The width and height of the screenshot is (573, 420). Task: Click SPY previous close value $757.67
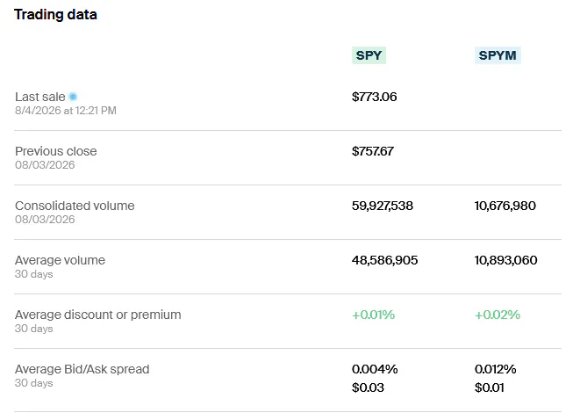click(x=373, y=151)
